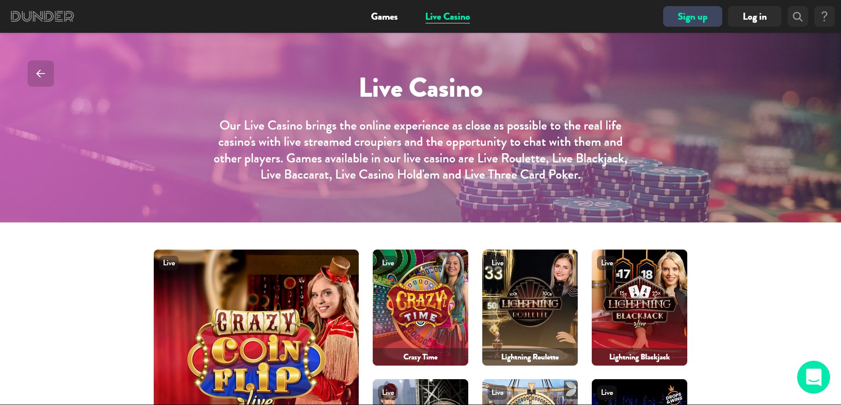Select the Live Casino tab
Image resolution: width=841 pixels, height=405 pixels.
(x=447, y=17)
